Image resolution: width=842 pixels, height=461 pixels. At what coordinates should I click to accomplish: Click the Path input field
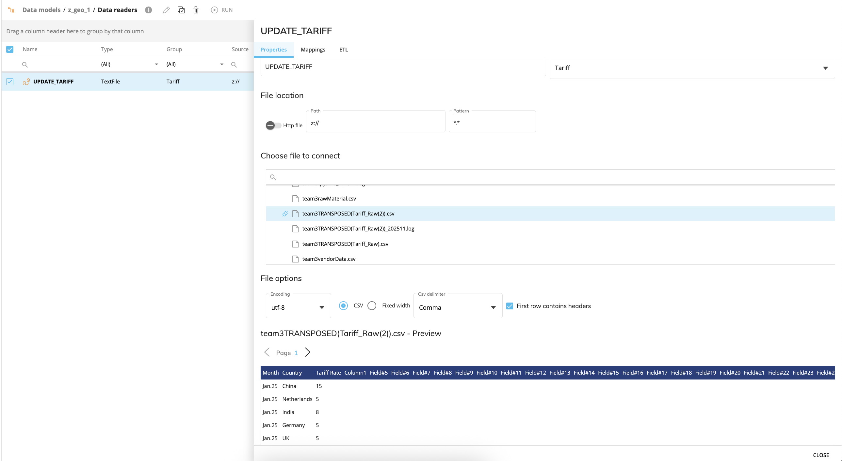[375, 123]
